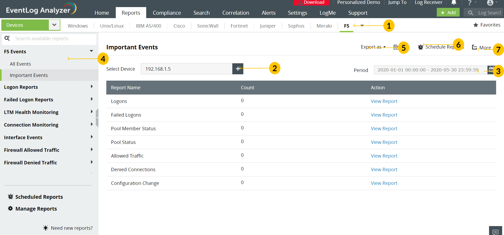Screen dimensions: 504x235
Task: Collapse the sidebar using the handle
Action: (97, 118)
